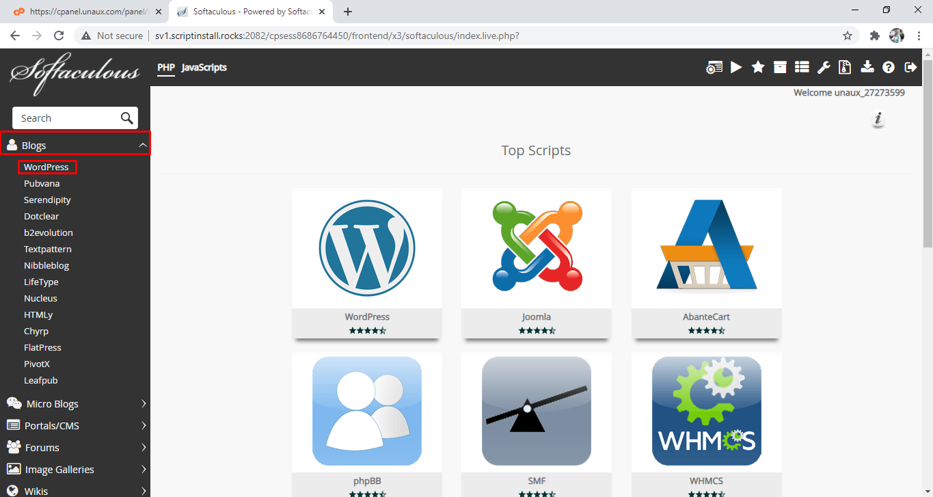Open help via the question mark icon
Screen dimensions: 933x497
(889, 67)
